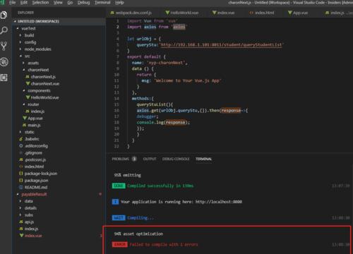Open the Extensions view in activity bar
This screenshot has height=254, width=353.
pos(4,78)
